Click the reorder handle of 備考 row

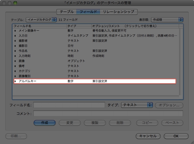tap(15, 66)
